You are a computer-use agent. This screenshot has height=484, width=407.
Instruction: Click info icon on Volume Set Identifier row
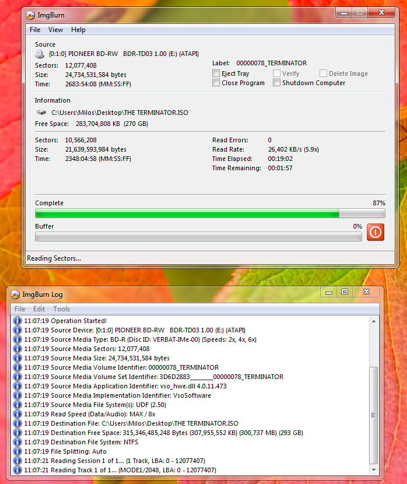(x=17, y=377)
